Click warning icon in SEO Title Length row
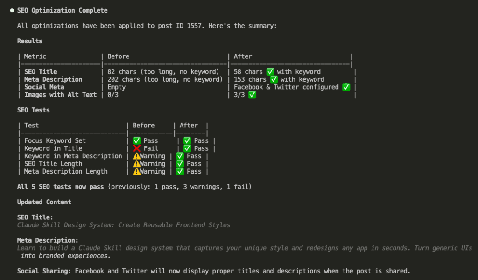Screen dimensions: 478x280 [x=137, y=164]
